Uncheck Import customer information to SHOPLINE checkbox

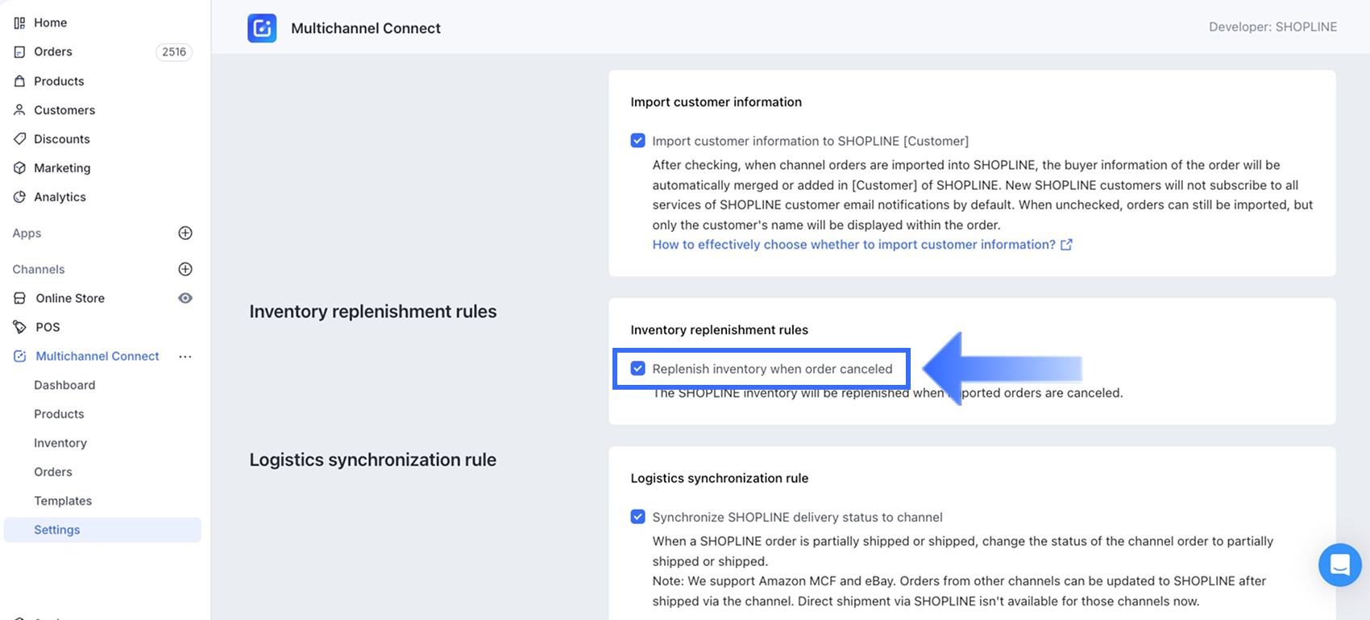(637, 141)
